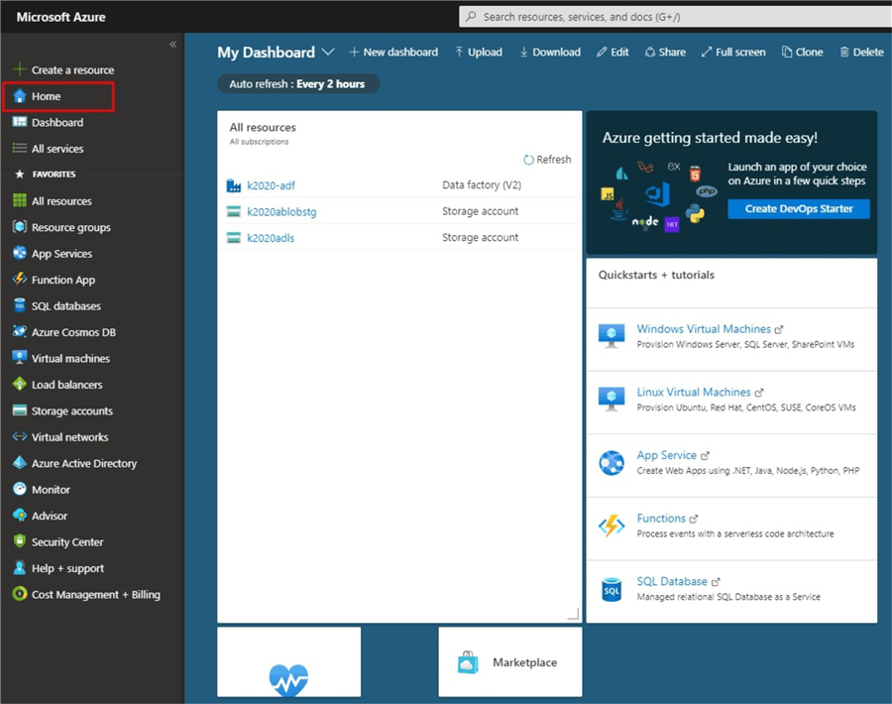Image resolution: width=892 pixels, height=704 pixels.
Task: Select Share in dashboard toolbar
Action: coord(665,52)
